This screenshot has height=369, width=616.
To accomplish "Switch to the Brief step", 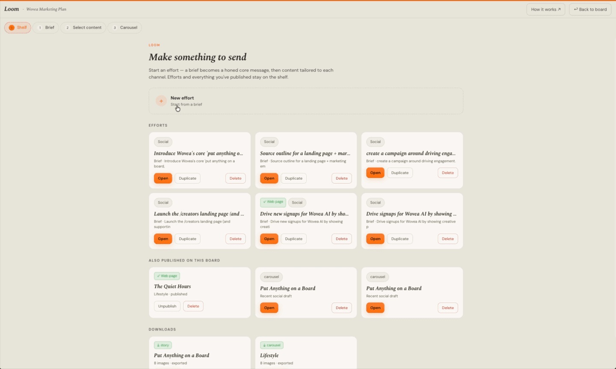I will (46, 27).
